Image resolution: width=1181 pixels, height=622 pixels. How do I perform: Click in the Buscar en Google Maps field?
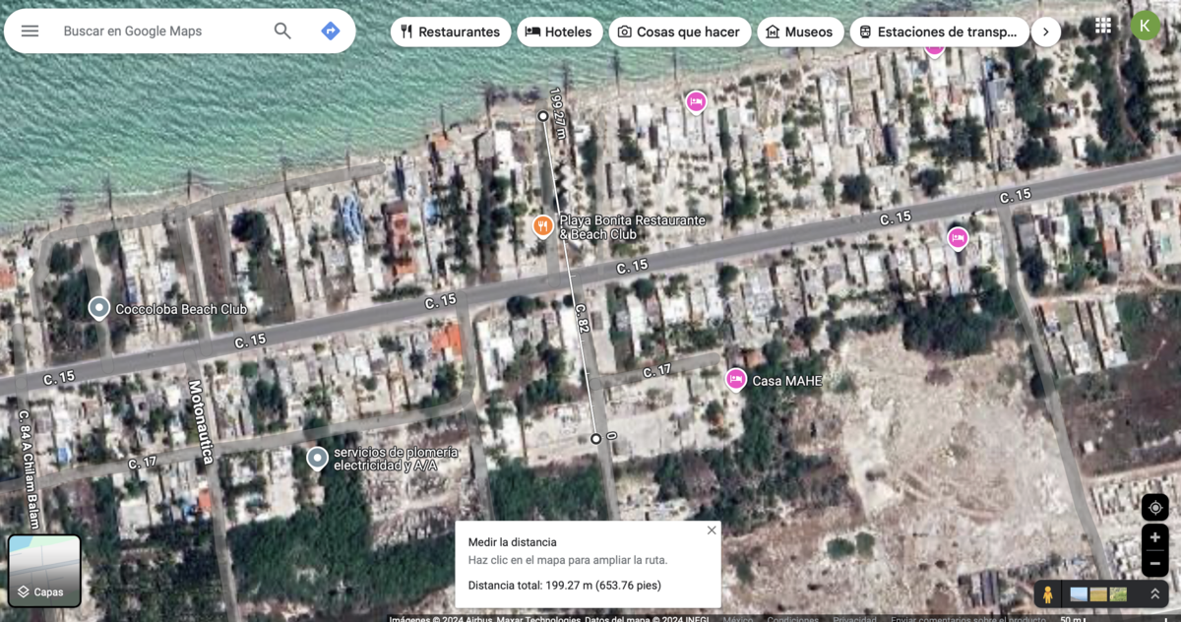tap(157, 31)
